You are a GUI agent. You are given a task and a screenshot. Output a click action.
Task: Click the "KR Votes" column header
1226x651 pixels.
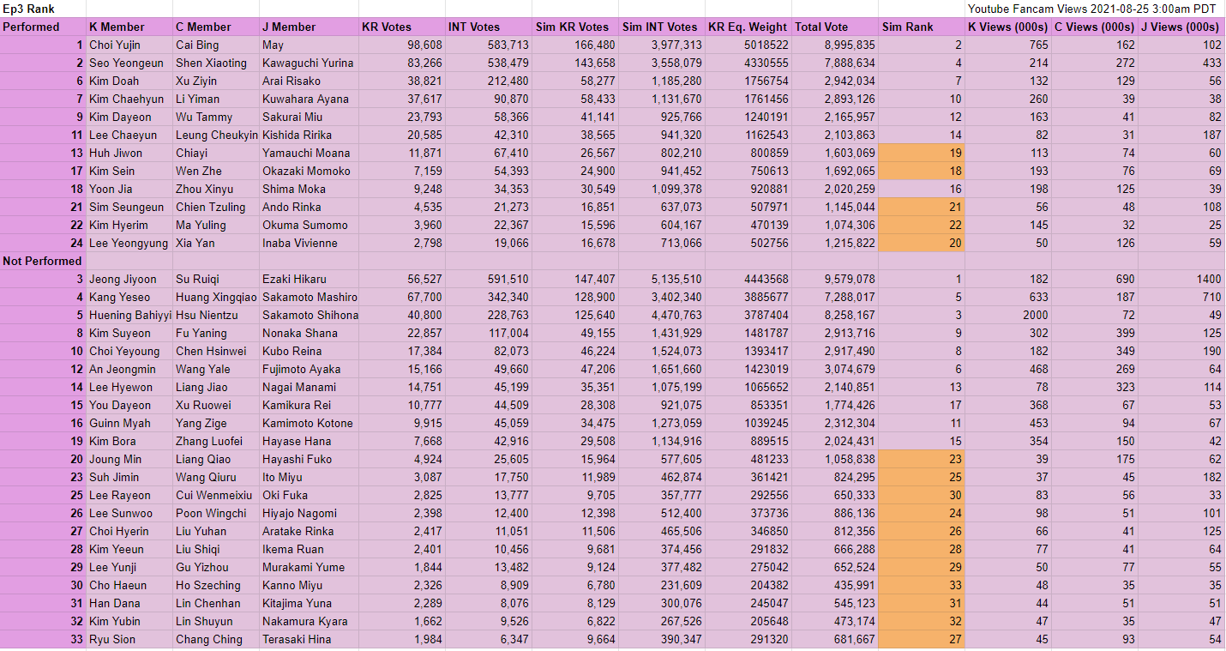pyautogui.click(x=386, y=27)
